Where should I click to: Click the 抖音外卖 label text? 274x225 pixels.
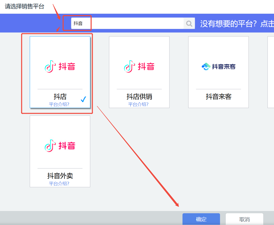coord(60,176)
